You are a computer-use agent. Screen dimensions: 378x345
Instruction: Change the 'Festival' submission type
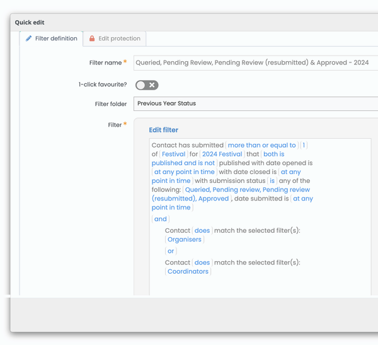click(x=174, y=154)
